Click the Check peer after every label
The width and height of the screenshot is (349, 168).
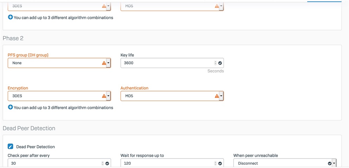[x=29, y=156]
